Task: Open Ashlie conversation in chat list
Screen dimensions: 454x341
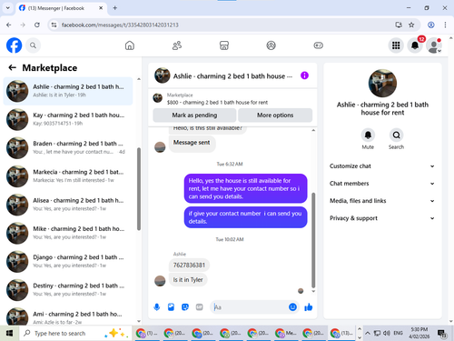Action: (68, 91)
